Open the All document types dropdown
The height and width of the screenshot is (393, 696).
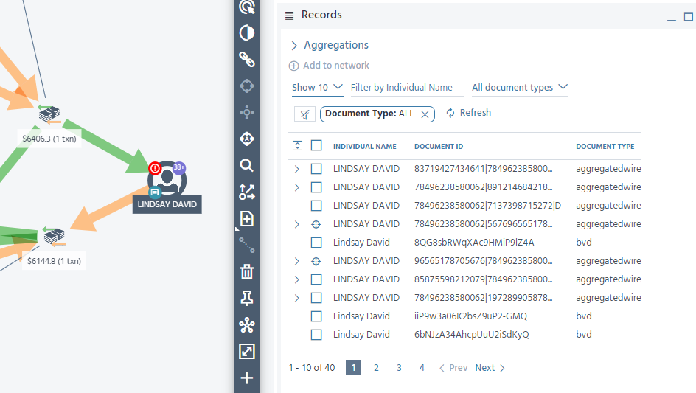coord(519,88)
